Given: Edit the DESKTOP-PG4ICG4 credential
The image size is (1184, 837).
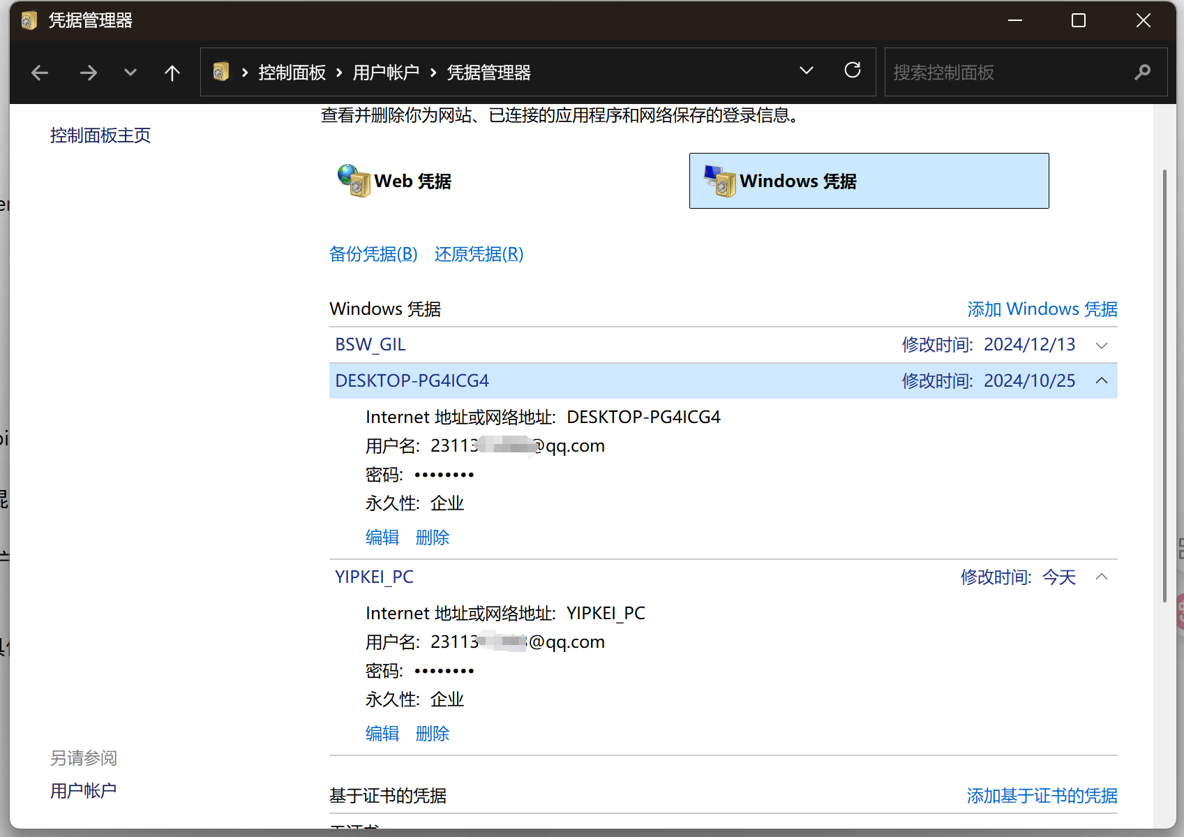Looking at the screenshot, I should (x=382, y=537).
